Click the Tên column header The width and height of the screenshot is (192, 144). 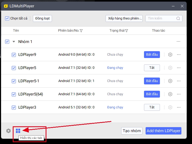coord(16,30)
